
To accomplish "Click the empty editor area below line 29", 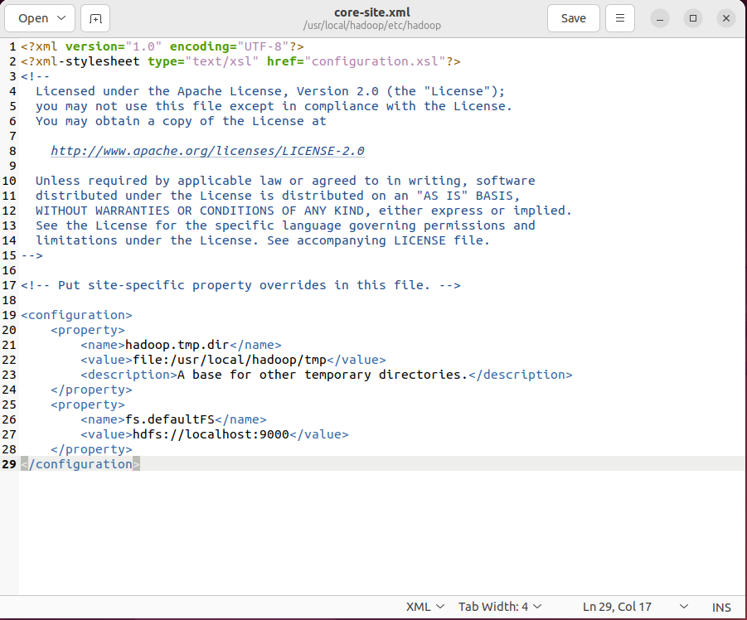I will coord(381,533).
